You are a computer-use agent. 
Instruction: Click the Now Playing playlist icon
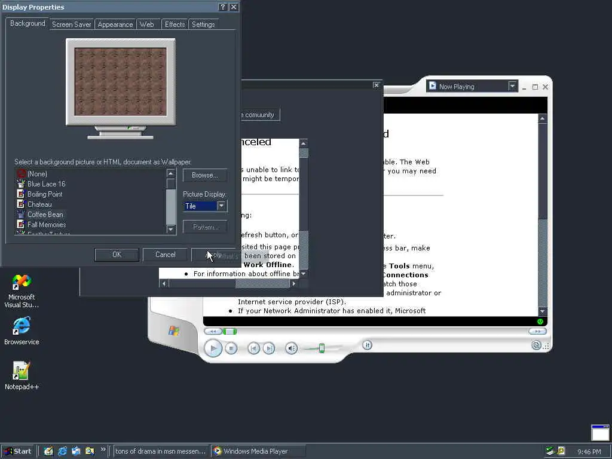point(433,85)
